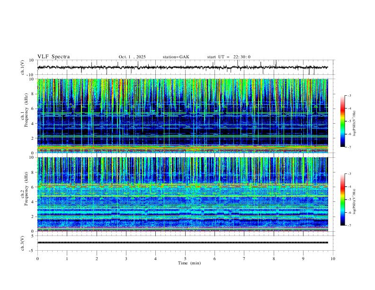
Task: Click the "start UT = 22:30: 0" text
Action: tap(229, 57)
